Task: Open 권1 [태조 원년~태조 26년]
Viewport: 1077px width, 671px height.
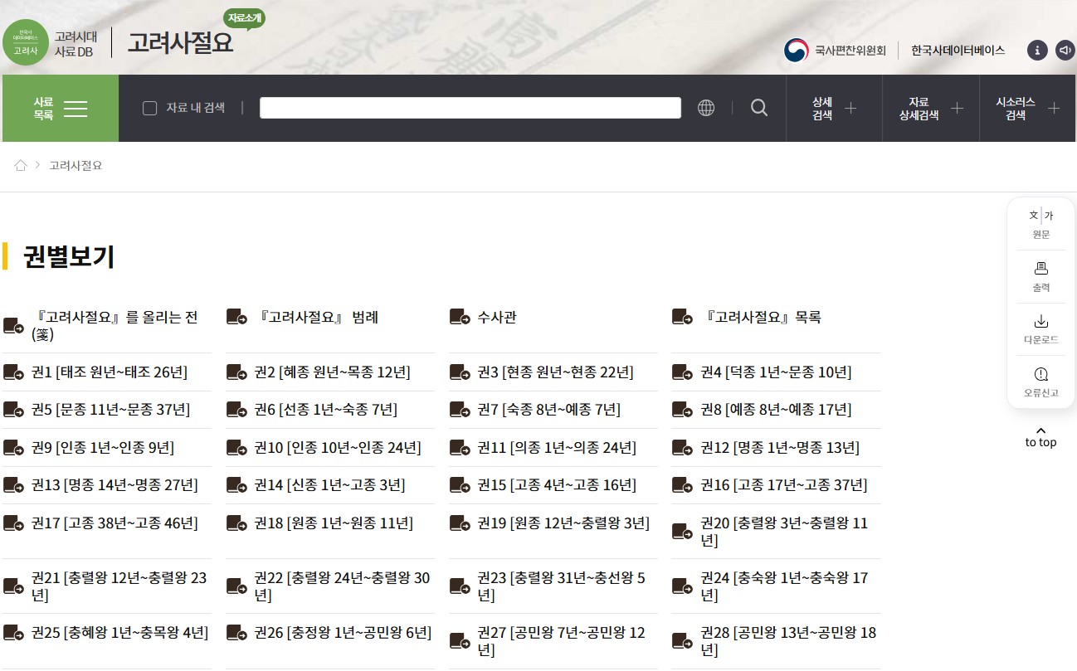Action: pyautogui.click(x=110, y=372)
